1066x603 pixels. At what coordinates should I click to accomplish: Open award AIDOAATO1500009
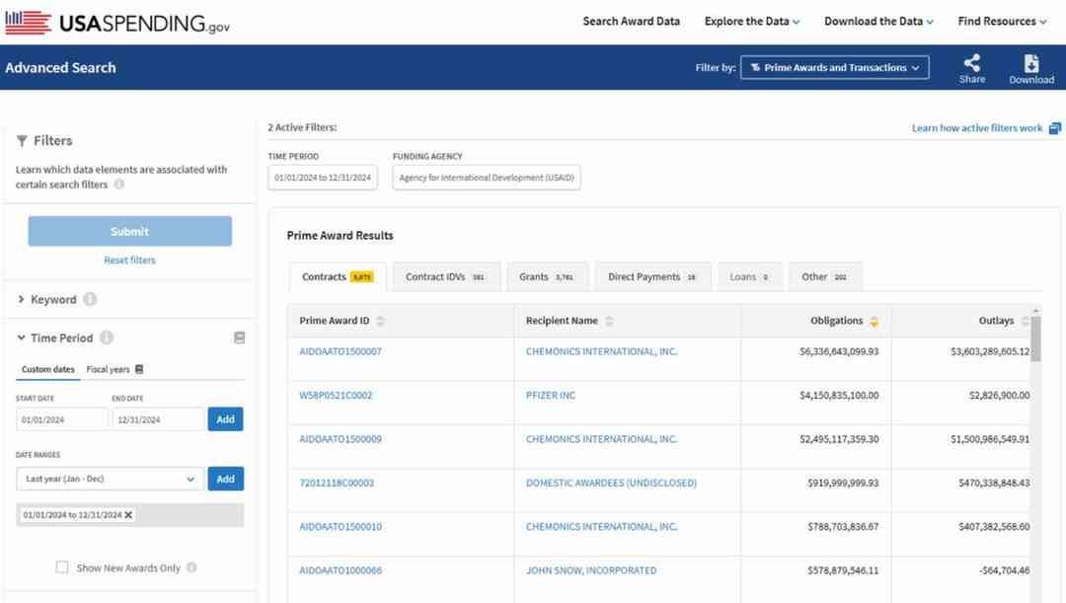pos(340,439)
